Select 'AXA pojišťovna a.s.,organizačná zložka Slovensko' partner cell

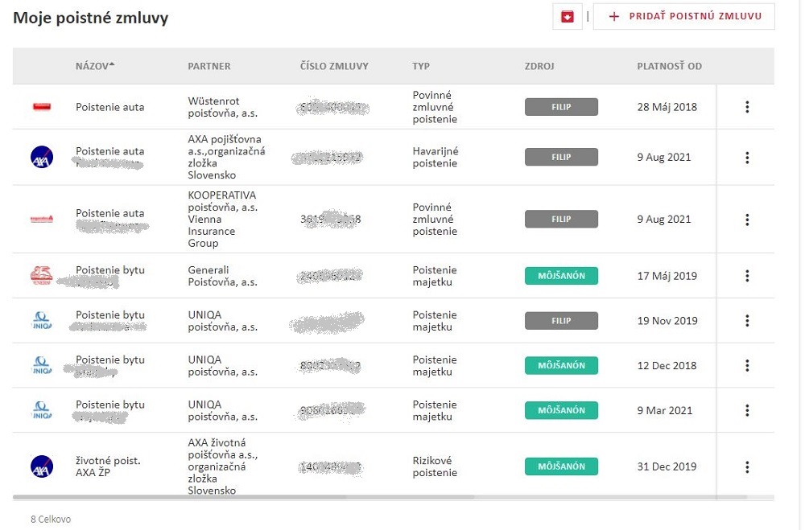tap(226, 157)
